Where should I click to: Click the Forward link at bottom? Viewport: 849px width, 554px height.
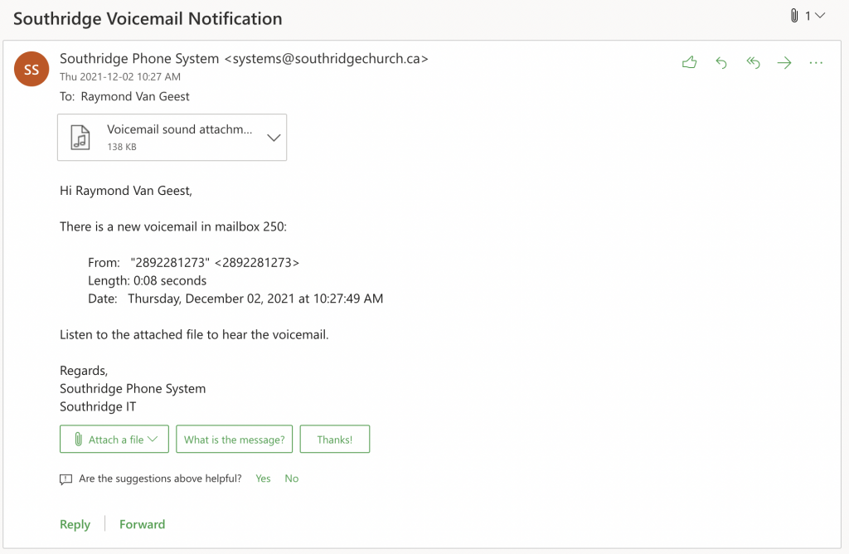pyautogui.click(x=142, y=524)
